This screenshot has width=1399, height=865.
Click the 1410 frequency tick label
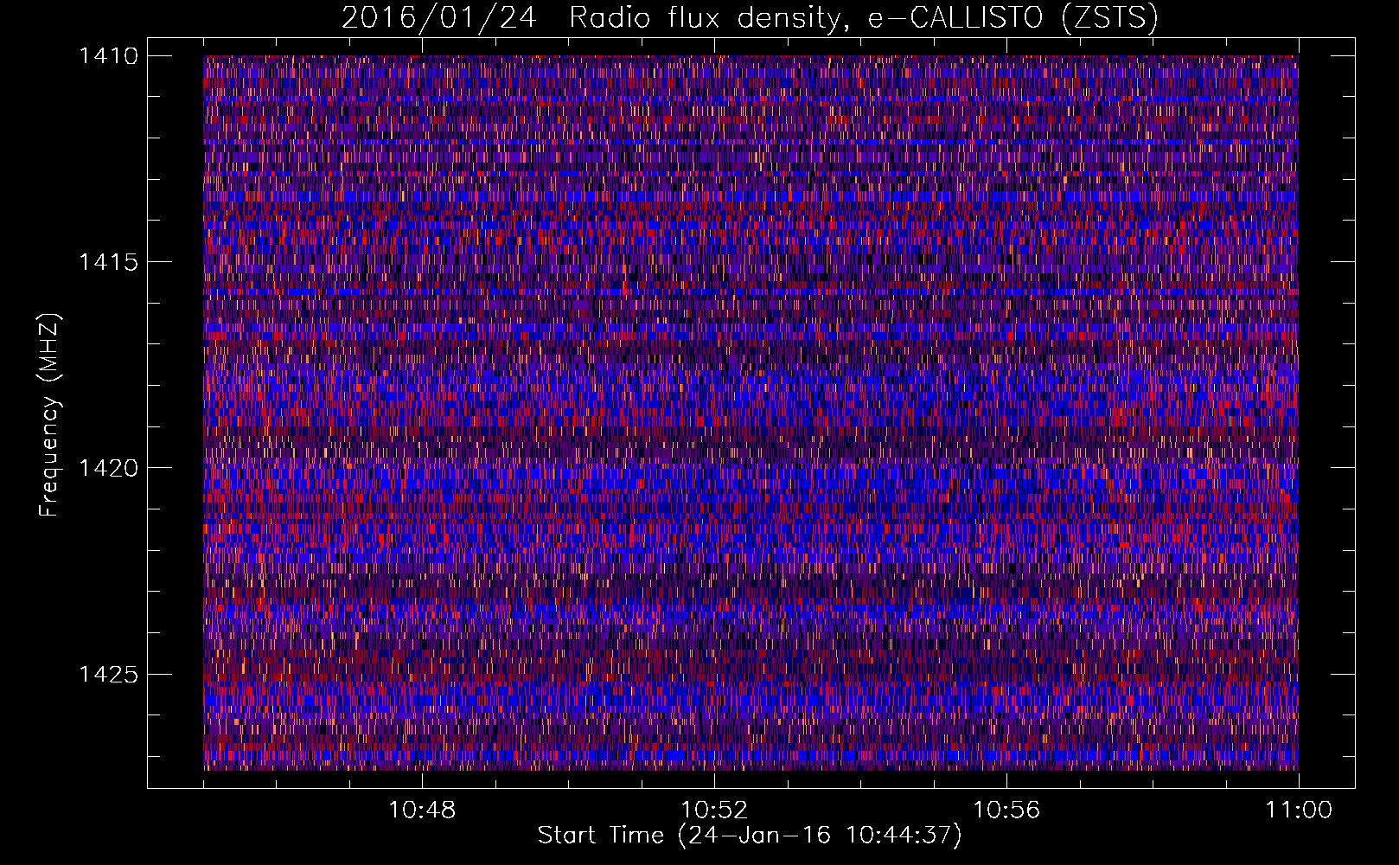click(x=109, y=56)
